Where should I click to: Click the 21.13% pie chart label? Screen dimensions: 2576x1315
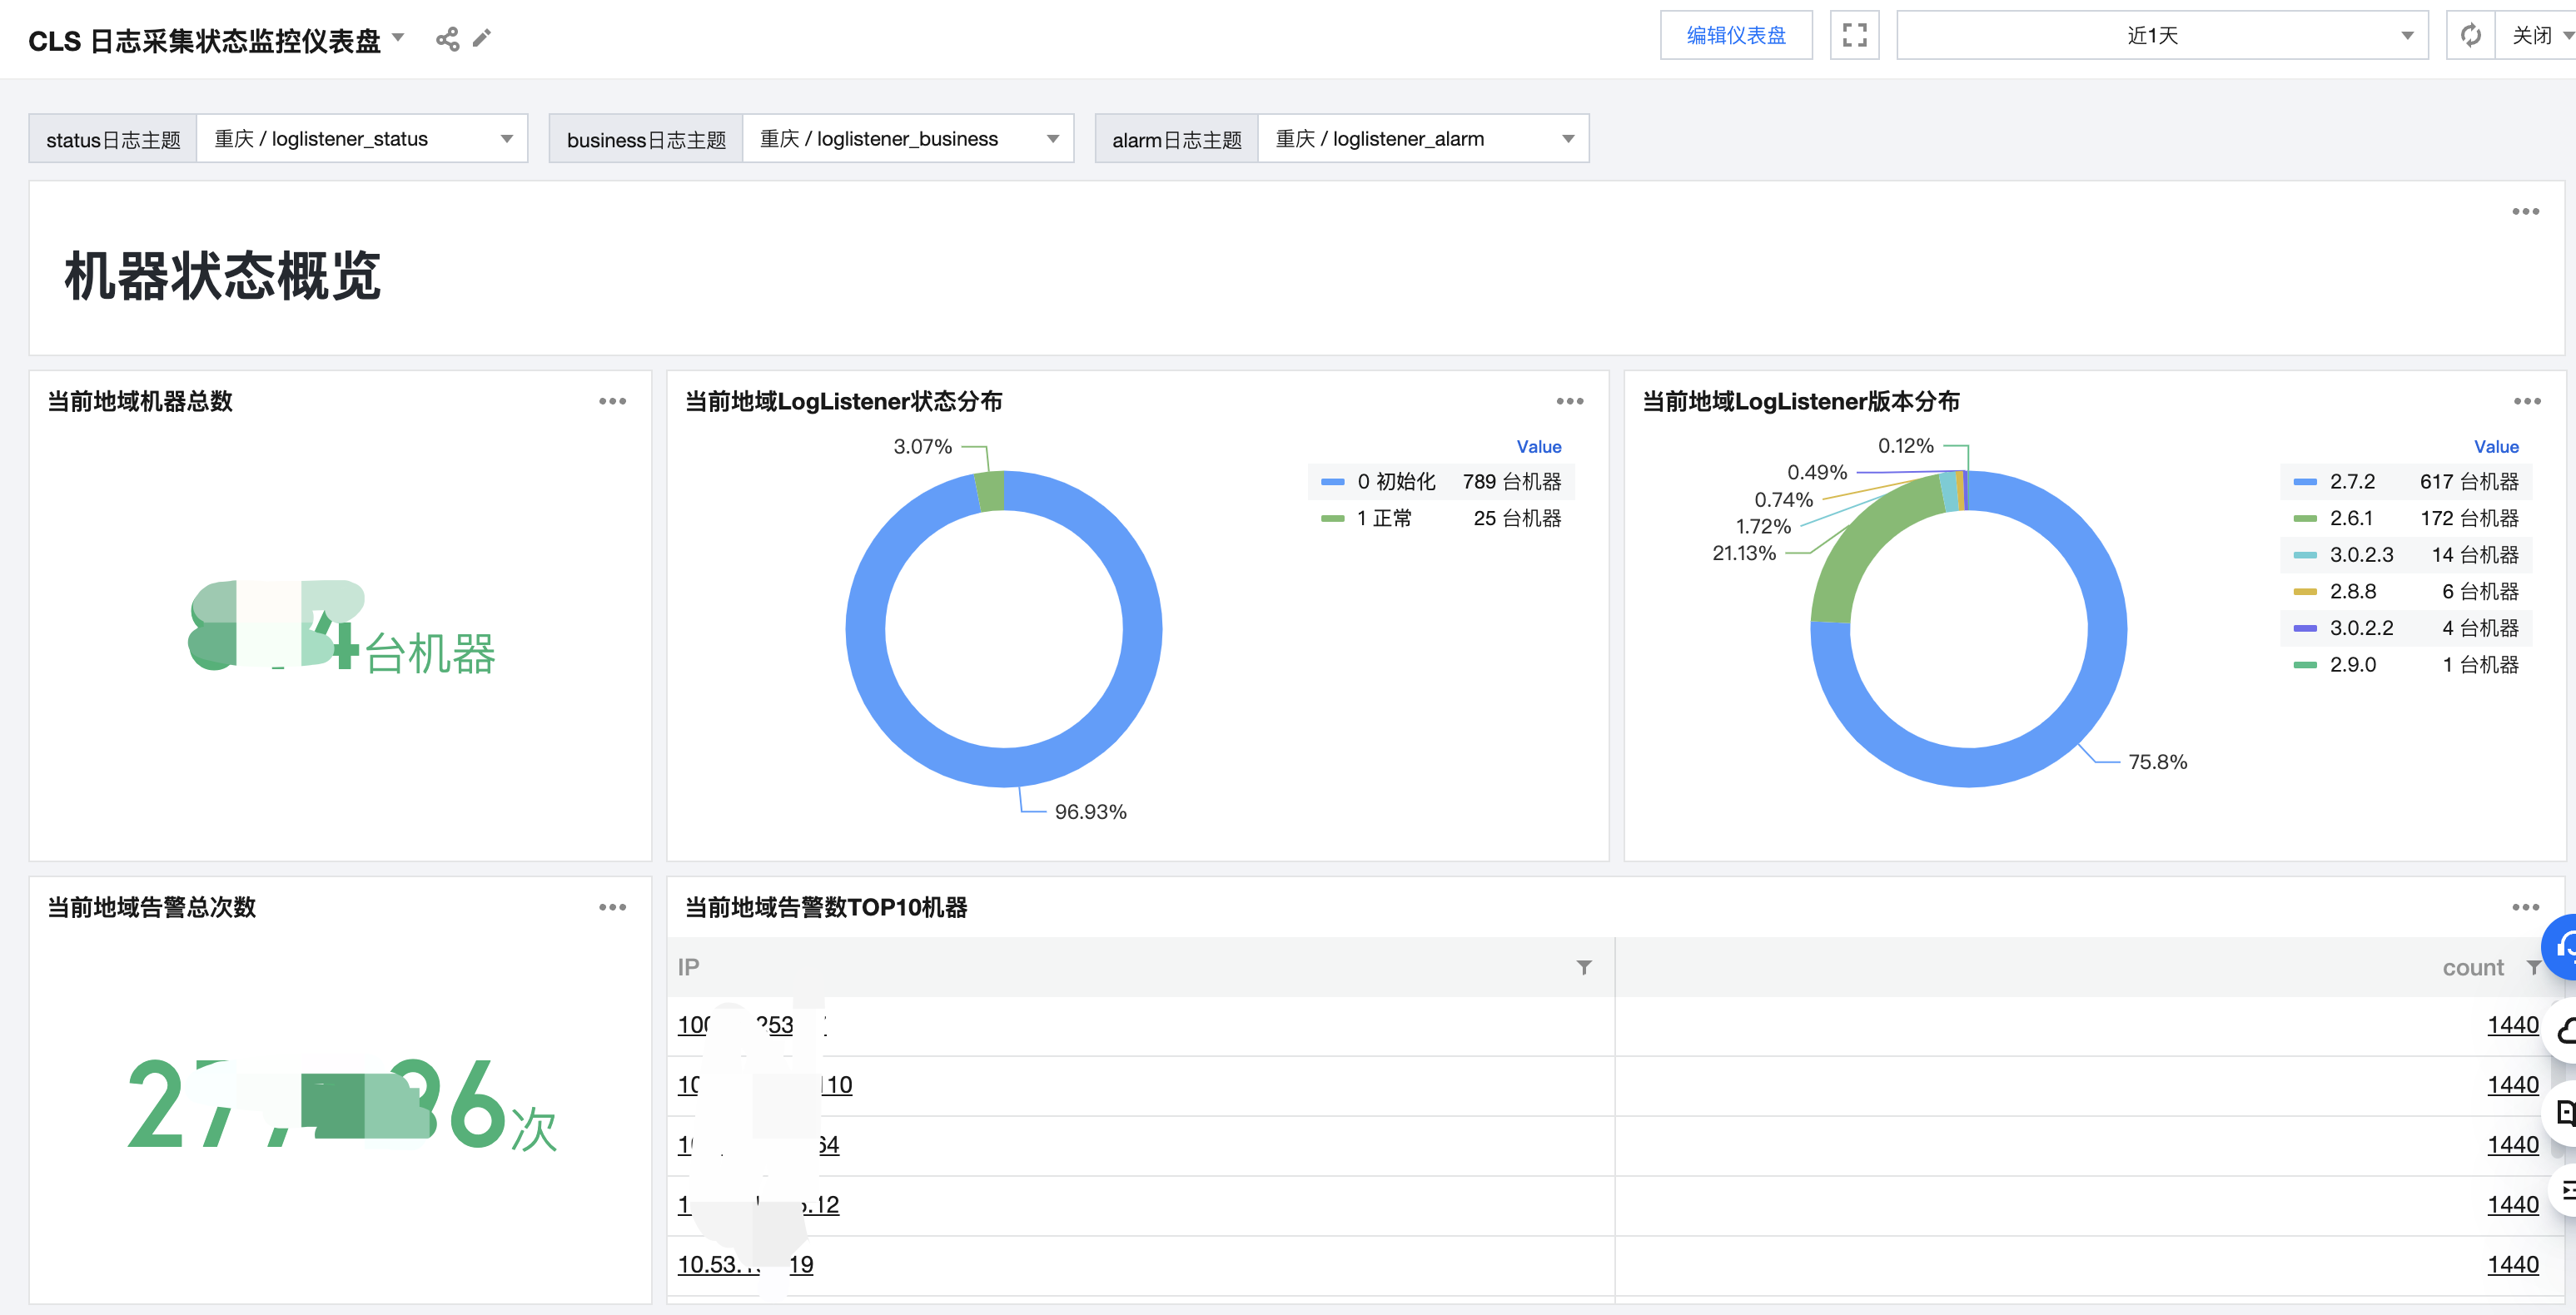coord(1743,554)
